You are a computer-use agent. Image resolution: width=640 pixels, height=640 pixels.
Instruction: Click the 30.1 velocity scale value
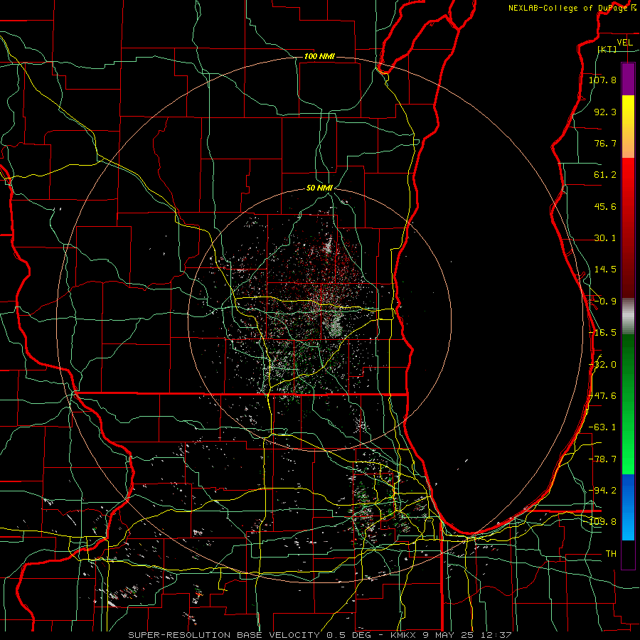[x=605, y=238]
